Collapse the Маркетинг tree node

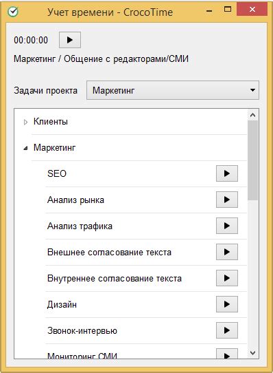(25, 148)
